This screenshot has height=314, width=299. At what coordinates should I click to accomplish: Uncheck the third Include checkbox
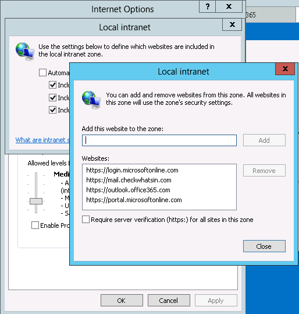(x=52, y=110)
